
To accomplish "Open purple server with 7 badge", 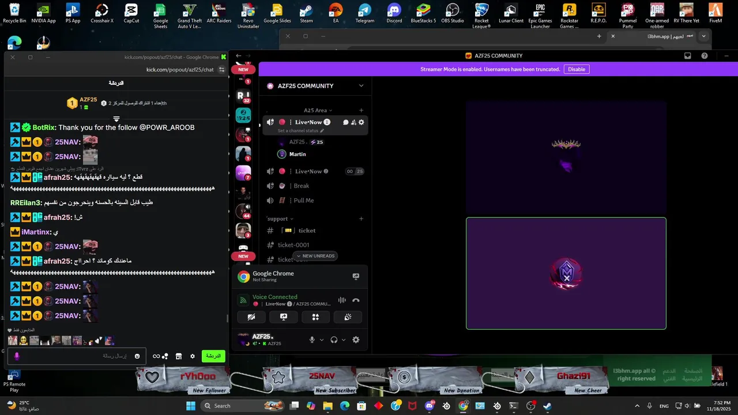I will [243, 173].
